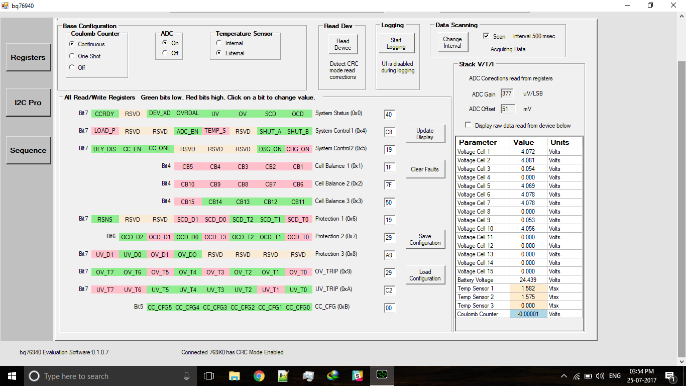Toggle the CCRDY bit in System Status
Image resolution: width=686 pixels, height=386 pixels.
point(105,114)
